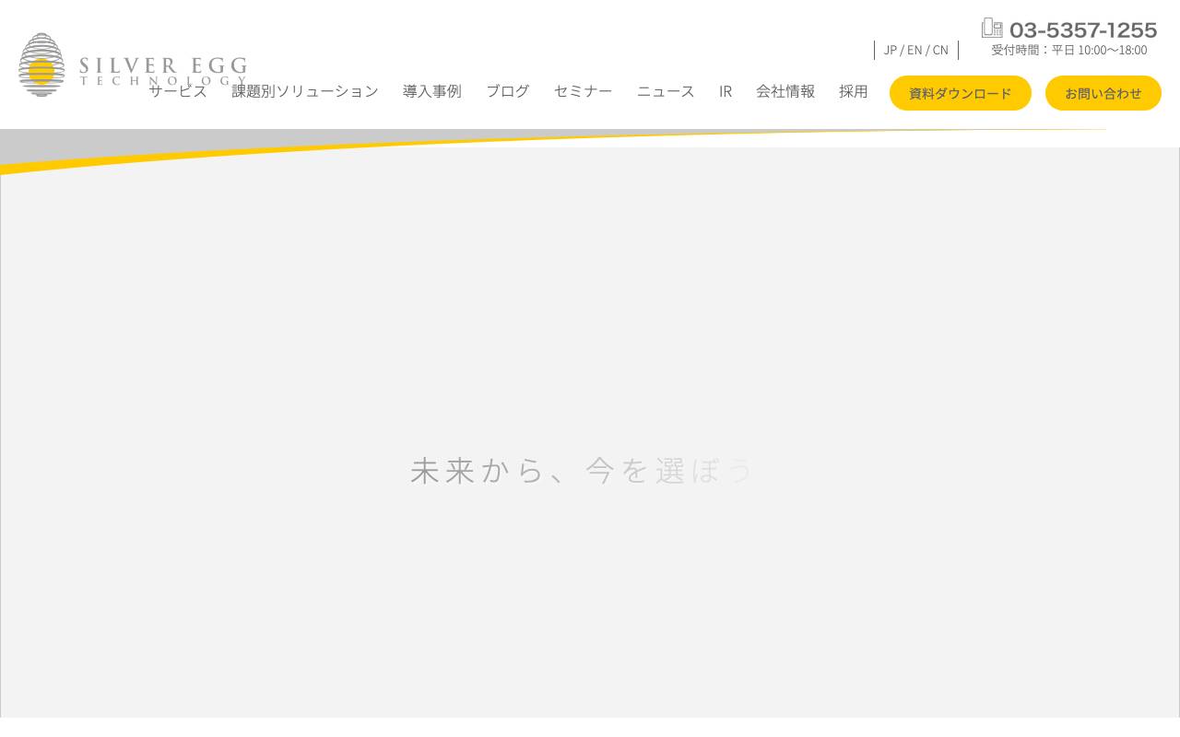Navigate to the ブログ page

[x=506, y=90]
